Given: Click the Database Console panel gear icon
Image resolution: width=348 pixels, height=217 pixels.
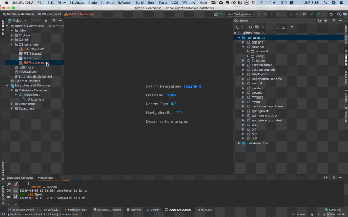Looking at the screenshot, I should (x=334, y=177).
